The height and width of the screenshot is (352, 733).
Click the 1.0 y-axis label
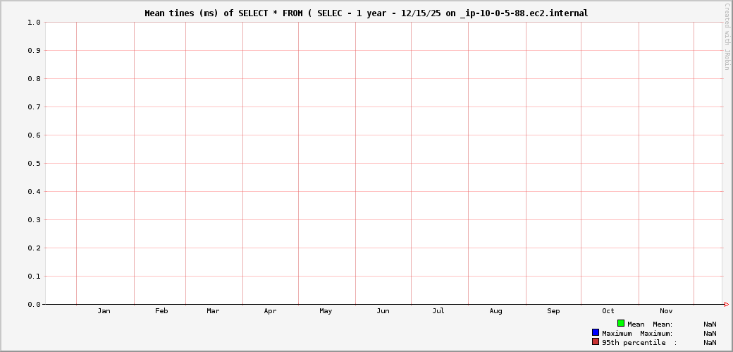(34, 23)
